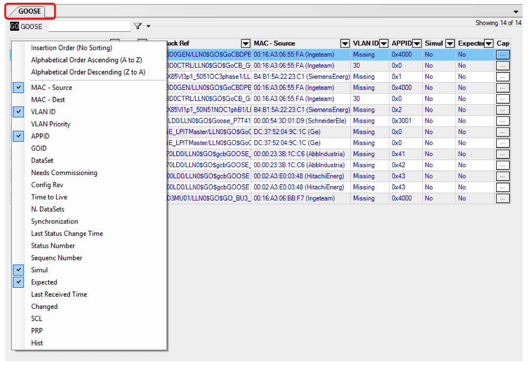Switch to the GOOSE tab
529x365 pixels.
[30, 11]
